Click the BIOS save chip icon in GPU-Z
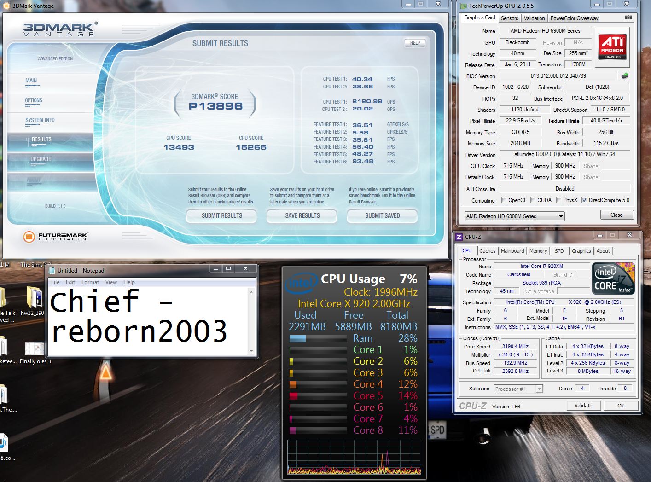The image size is (651, 482). [625, 76]
